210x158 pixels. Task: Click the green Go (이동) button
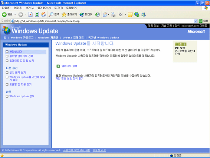point(203,21)
